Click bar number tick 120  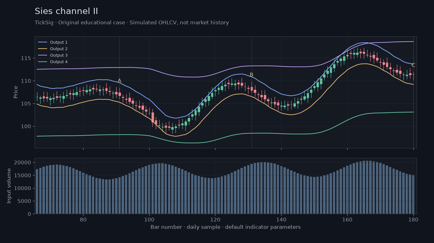215,219
